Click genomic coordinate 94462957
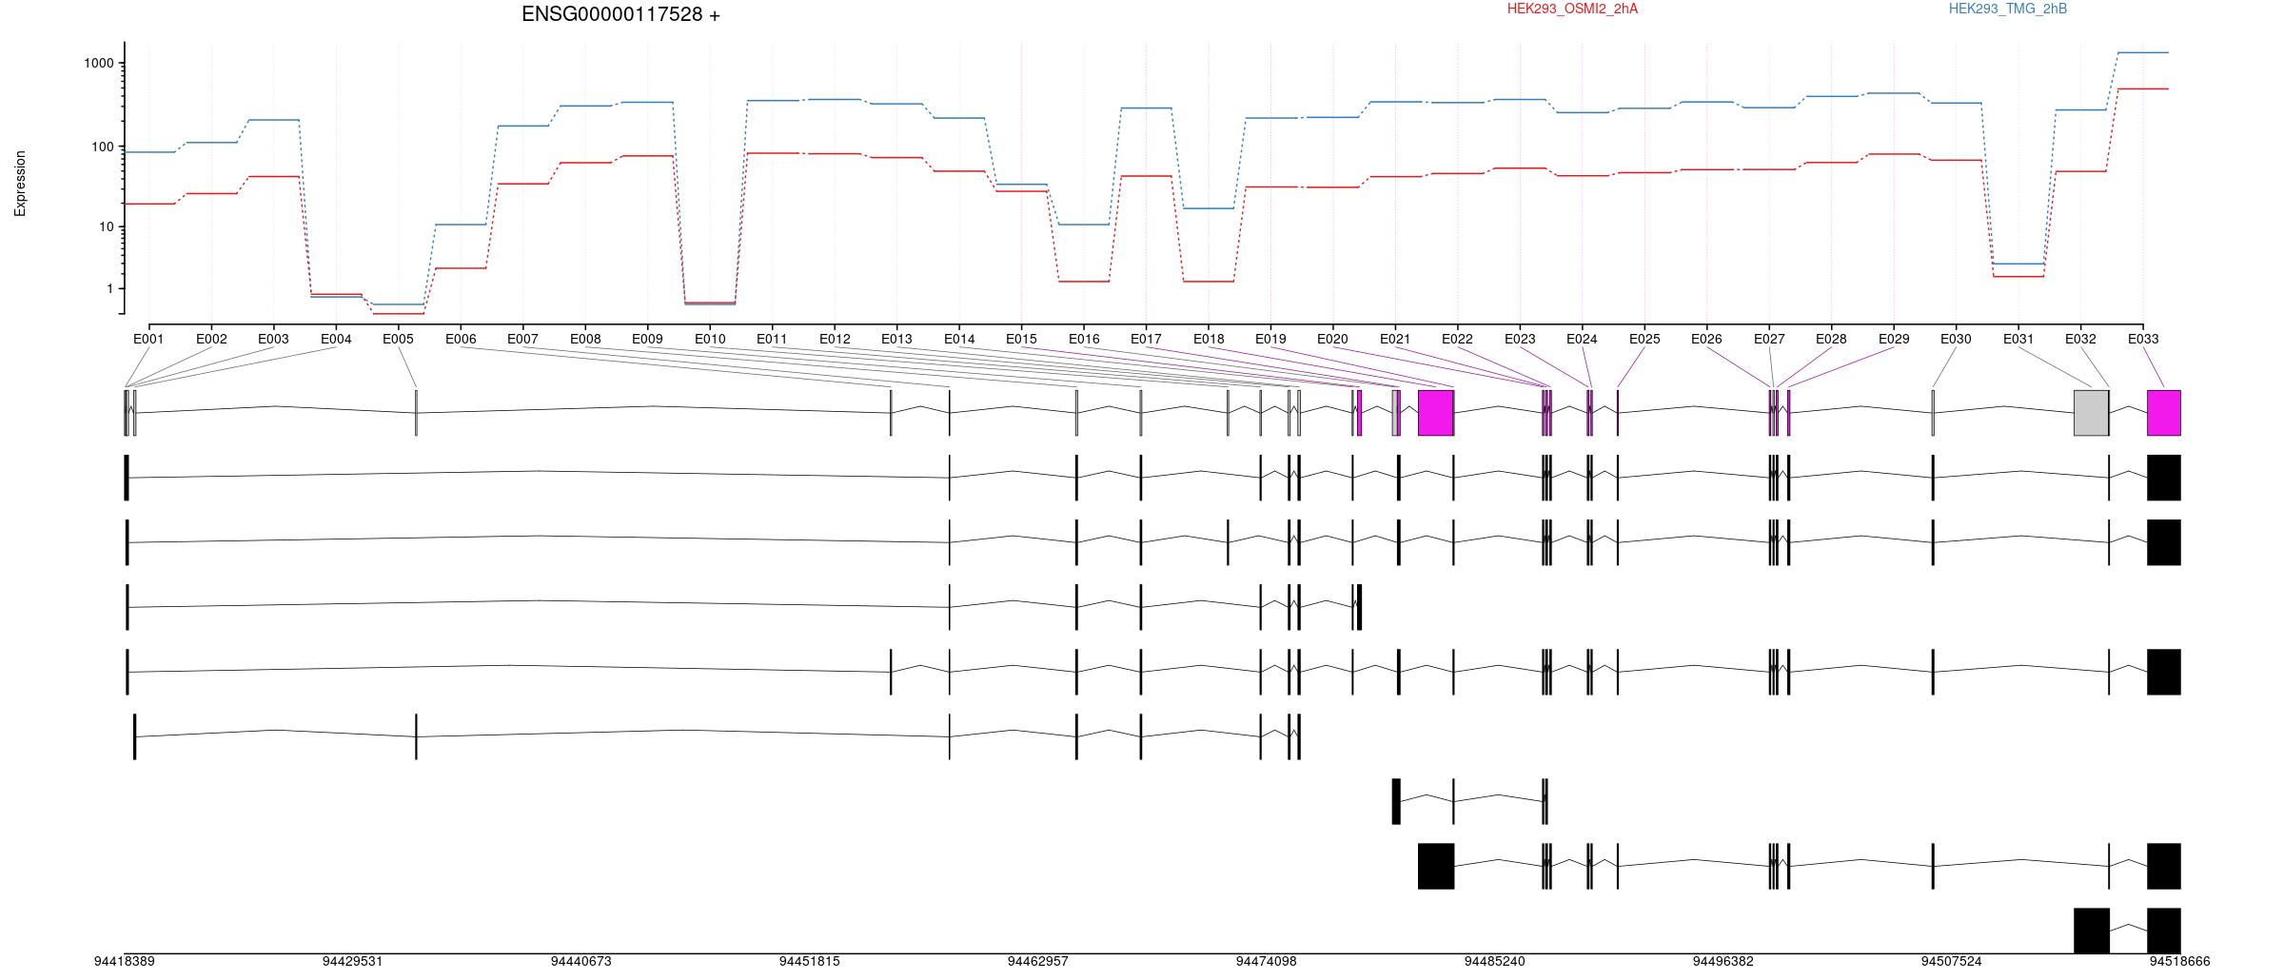 [1038, 962]
